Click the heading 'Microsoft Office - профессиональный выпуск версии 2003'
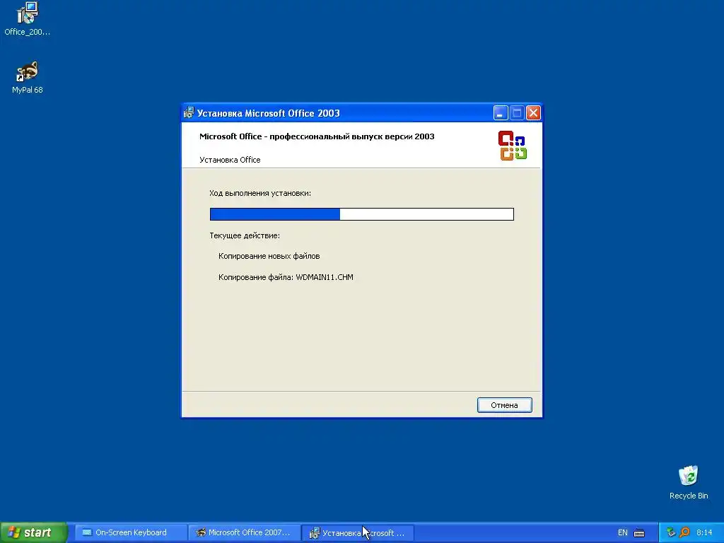 coord(317,136)
